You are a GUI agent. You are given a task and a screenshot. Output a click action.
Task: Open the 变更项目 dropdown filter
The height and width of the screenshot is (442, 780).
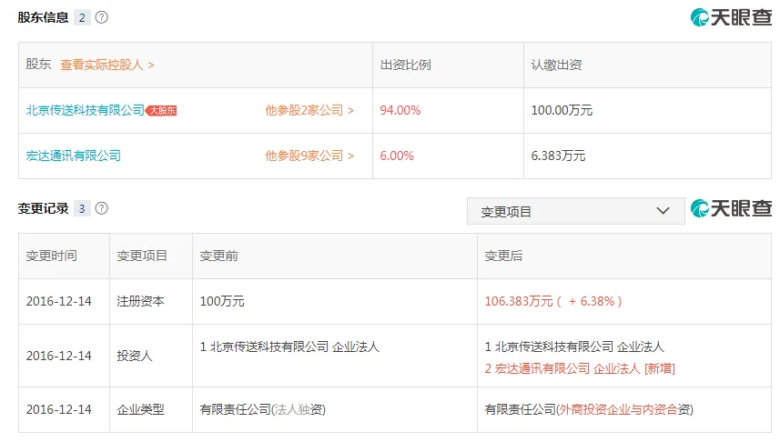575,211
